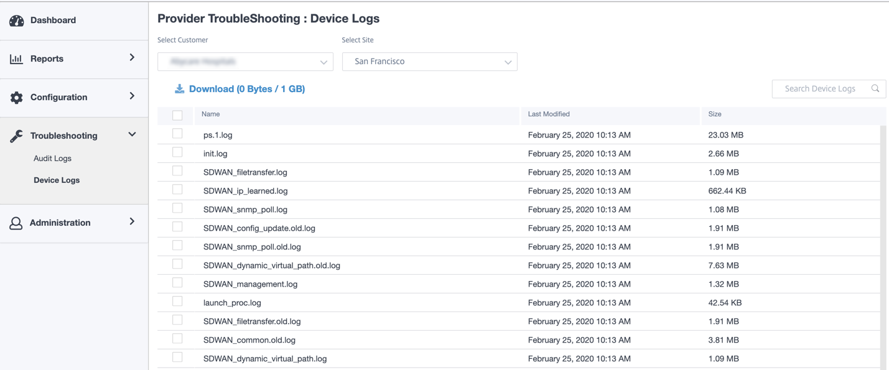
Task: Select the init.log checkbox
Action: [x=177, y=152]
